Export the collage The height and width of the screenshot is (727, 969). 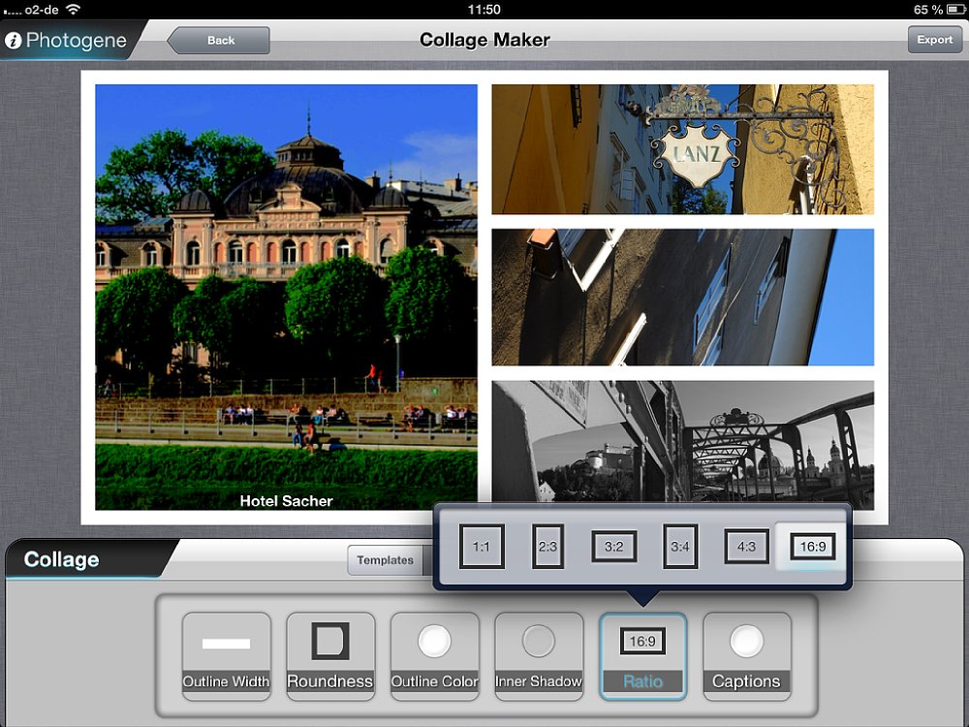[x=934, y=40]
